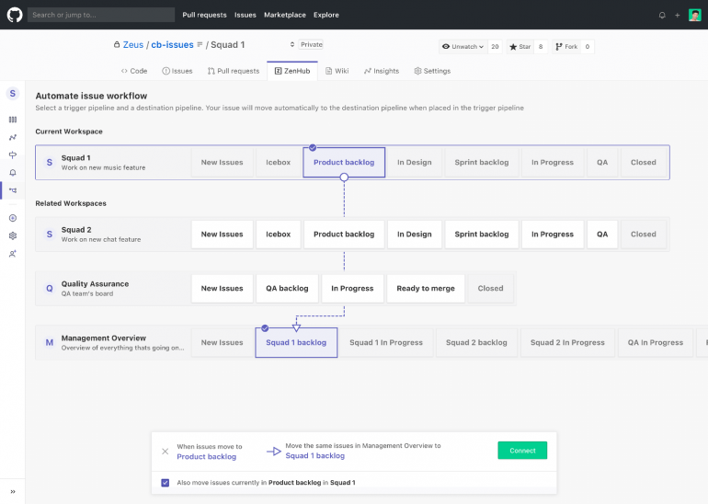The width and height of the screenshot is (708, 504).
Task: Open the workspace switcher arrows beside Squad 1
Action: point(292,44)
